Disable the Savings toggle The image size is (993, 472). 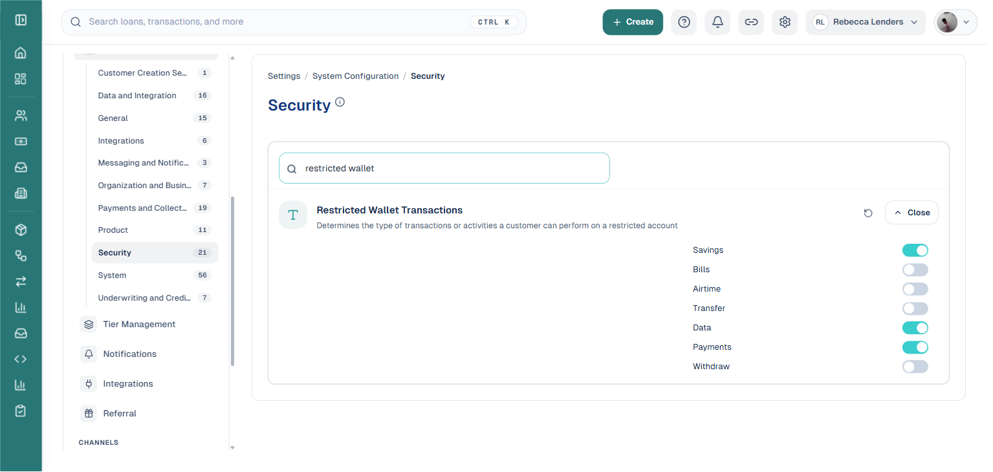pos(915,250)
